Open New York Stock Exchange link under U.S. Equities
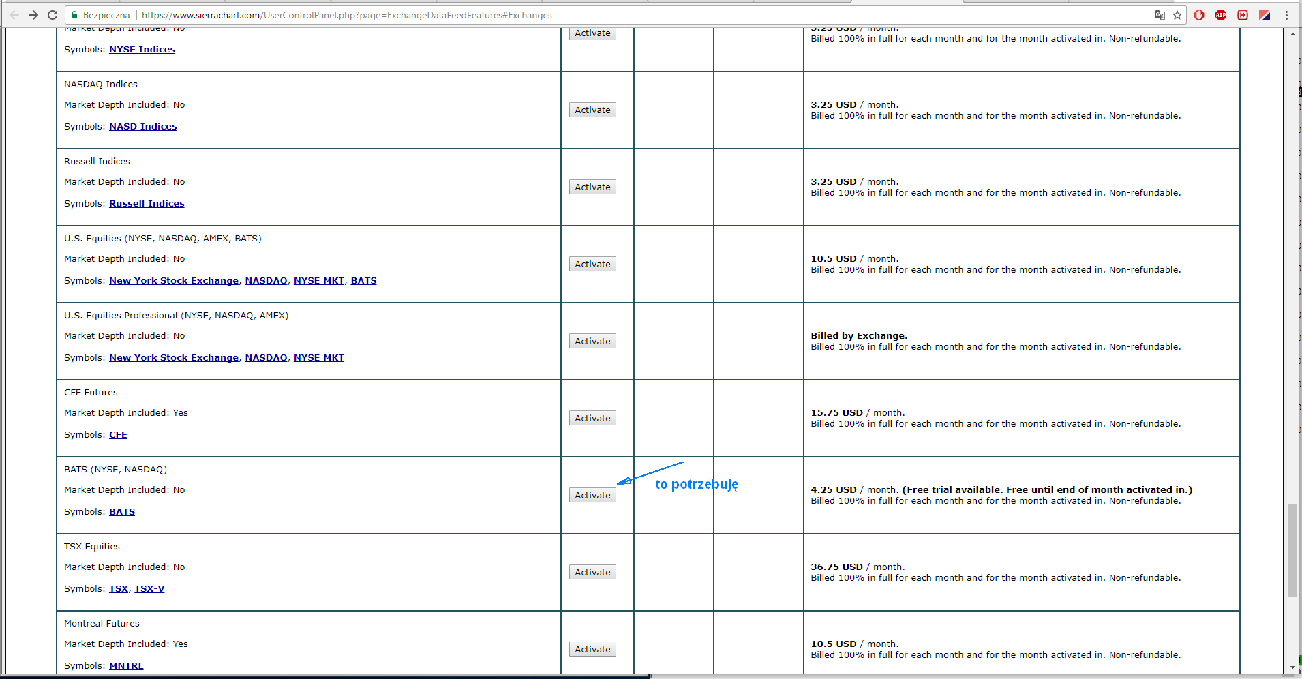Image resolution: width=1302 pixels, height=679 pixels. coord(174,281)
